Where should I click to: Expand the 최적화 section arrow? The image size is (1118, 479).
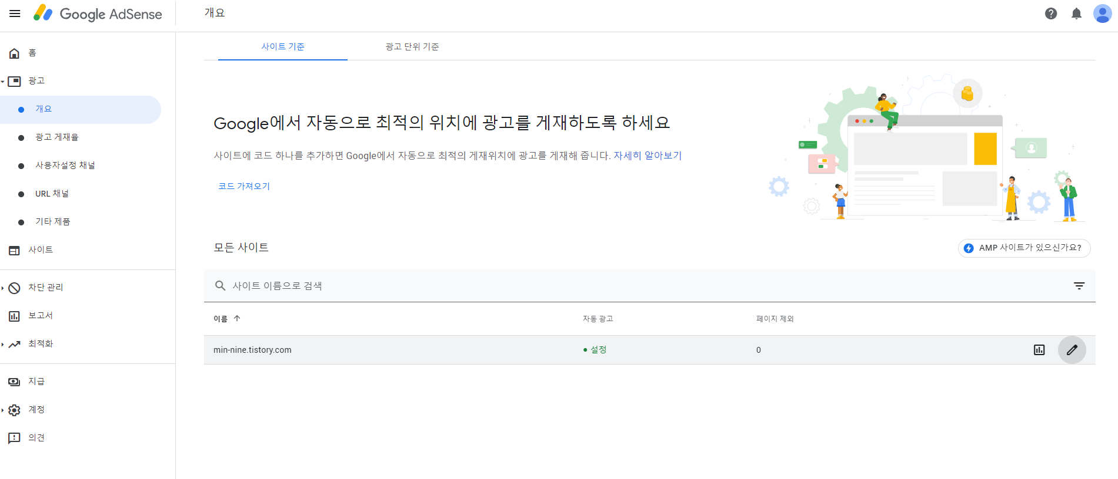[x=3, y=345]
